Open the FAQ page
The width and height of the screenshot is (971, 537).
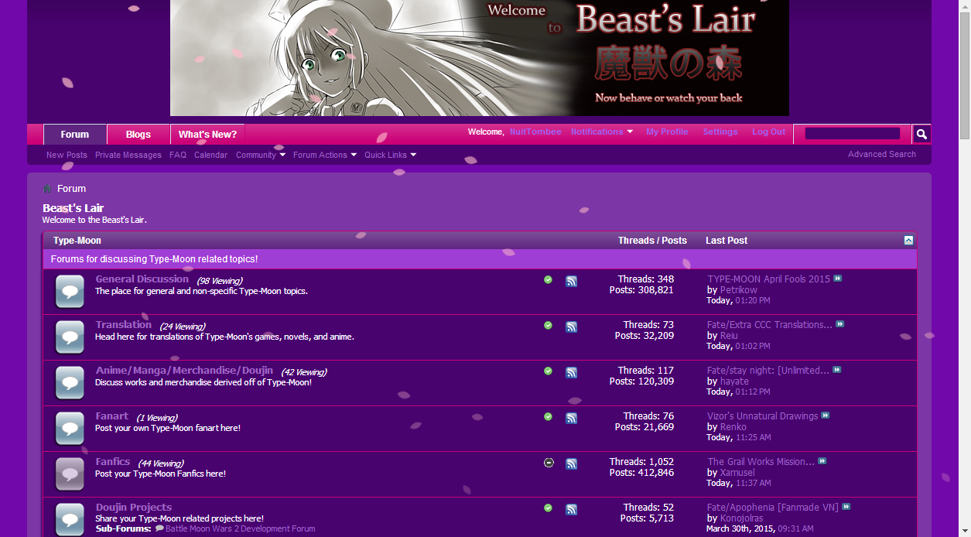(x=178, y=155)
